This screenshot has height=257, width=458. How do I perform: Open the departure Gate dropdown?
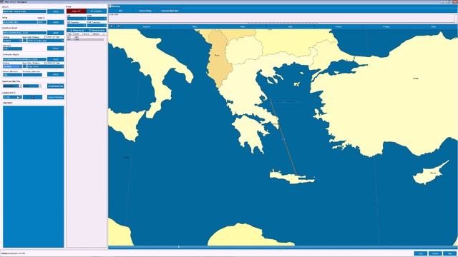click(24, 41)
